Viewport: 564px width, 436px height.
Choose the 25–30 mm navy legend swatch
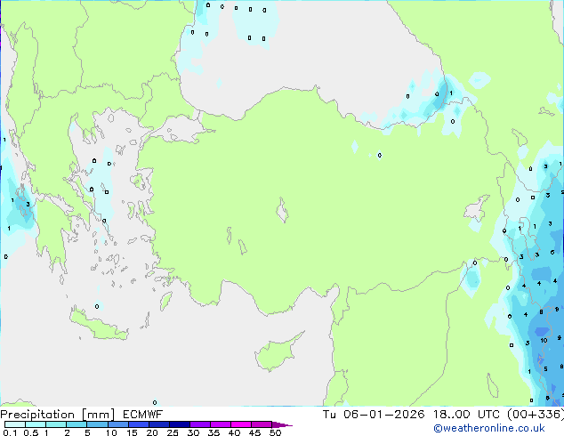(180, 424)
